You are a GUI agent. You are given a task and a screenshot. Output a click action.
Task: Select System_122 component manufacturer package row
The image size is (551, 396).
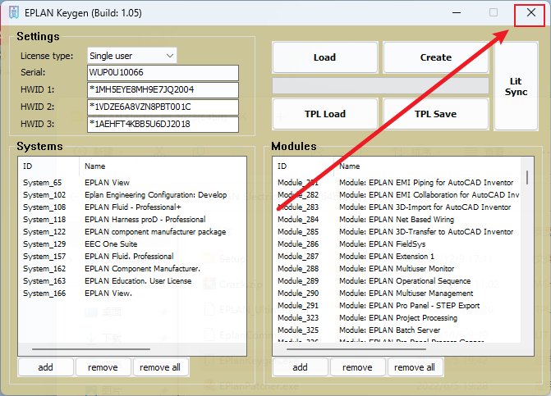tap(131, 231)
